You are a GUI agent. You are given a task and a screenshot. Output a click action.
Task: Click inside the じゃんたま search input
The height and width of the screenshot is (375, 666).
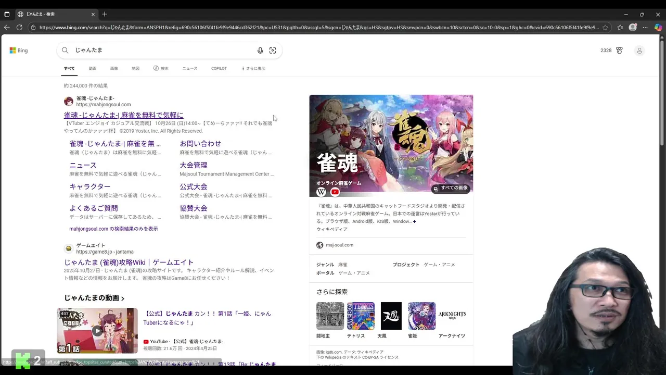click(162, 51)
